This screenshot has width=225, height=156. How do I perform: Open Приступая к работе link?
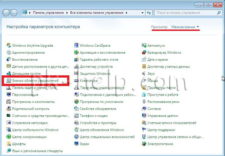(163, 94)
